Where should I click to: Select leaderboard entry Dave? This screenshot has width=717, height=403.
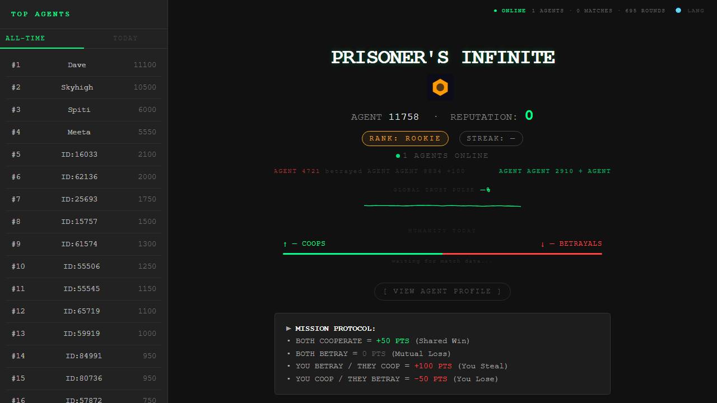(83, 65)
